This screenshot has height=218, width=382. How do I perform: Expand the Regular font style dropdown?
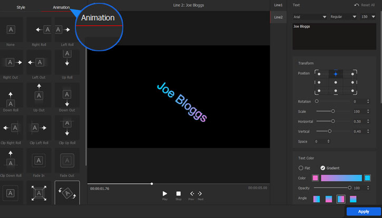pyautogui.click(x=343, y=17)
